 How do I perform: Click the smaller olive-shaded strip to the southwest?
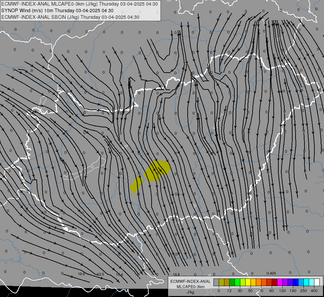[137, 185]
